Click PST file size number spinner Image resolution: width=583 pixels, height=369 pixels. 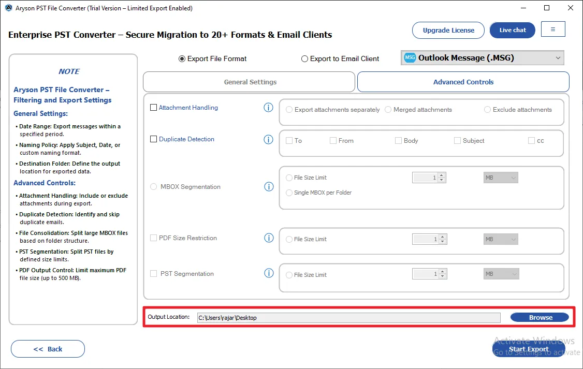coord(429,274)
